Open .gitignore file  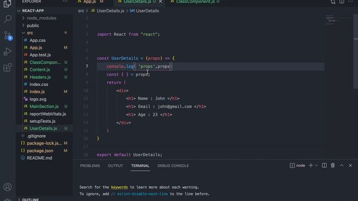tap(36, 136)
